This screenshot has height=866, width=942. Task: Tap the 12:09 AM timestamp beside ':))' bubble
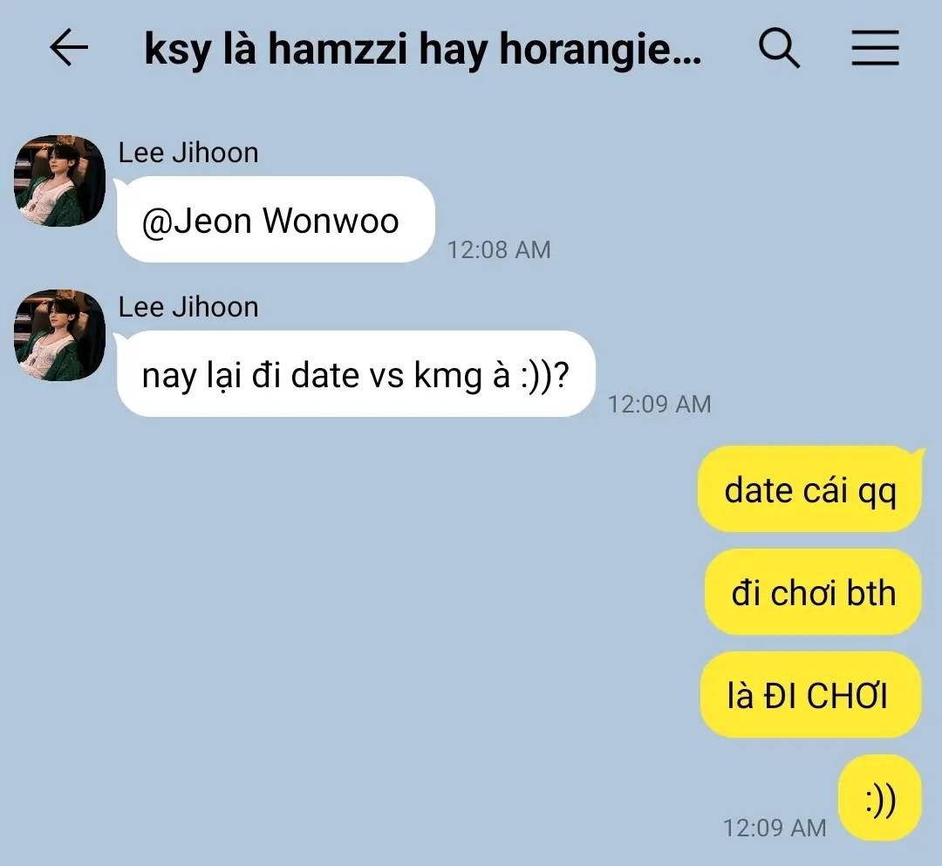point(775,828)
